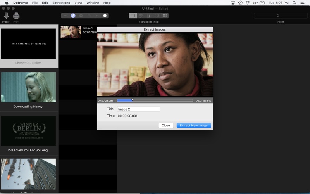Select the dense grid extraction type
Image resolution: width=310 pixels, height=194 pixels.
click(x=164, y=16)
